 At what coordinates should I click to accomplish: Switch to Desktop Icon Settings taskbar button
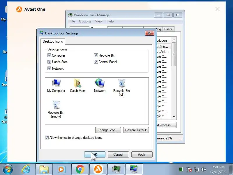(134, 169)
